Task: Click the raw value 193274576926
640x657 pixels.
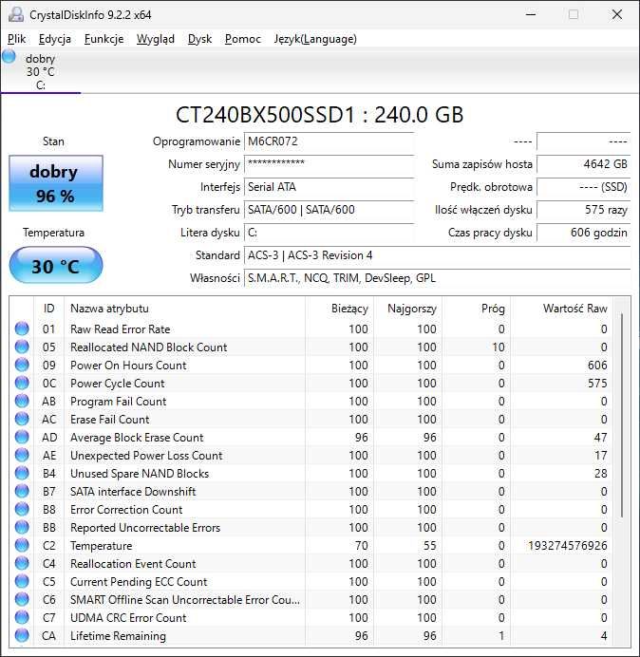Action: 568,546
